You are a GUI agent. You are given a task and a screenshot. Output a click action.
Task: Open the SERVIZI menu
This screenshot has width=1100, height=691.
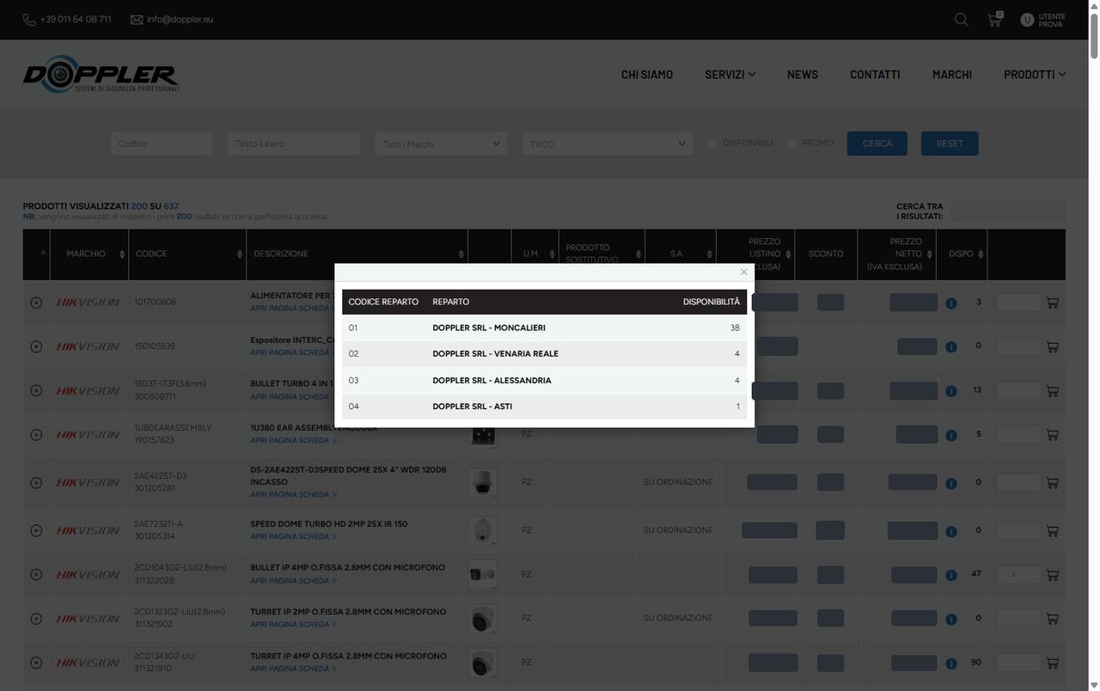click(x=730, y=75)
